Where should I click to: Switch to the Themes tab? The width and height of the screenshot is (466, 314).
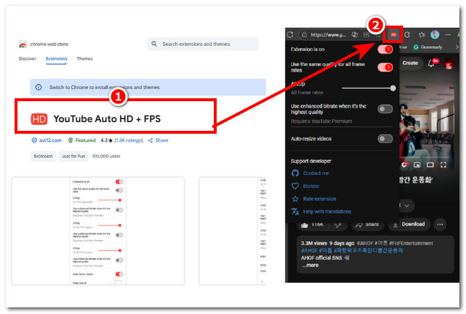[84, 59]
